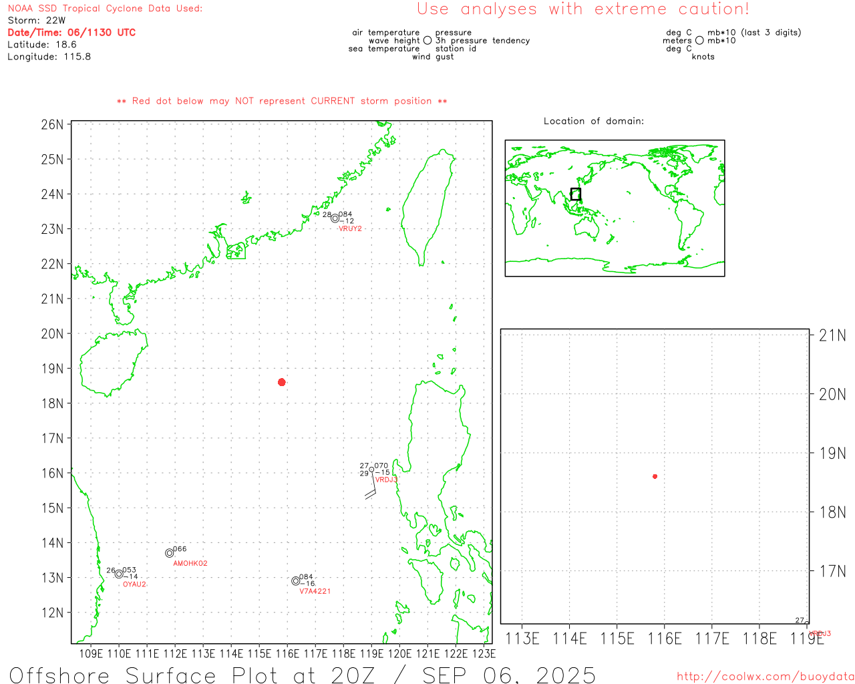Viewport: 855px width, 684px height.
Task: Select the AMOHK02 station circle marker
Action: tap(170, 553)
